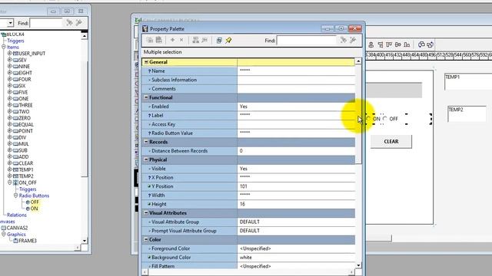Click the Background Color value white
The image size is (492, 276).
click(x=296, y=258)
